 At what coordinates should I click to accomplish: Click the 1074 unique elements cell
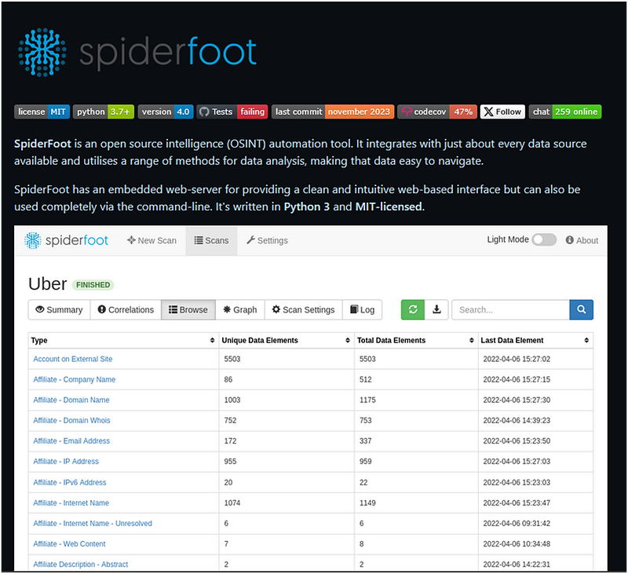[287, 503]
